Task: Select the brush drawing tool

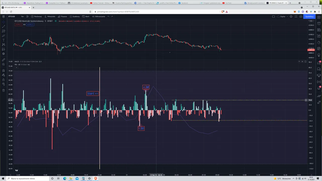Action: [4, 35]
